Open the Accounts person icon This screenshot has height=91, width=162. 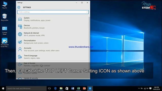point(20,49)
